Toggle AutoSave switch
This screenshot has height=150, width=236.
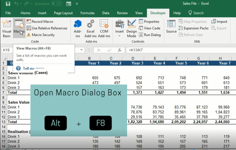click(56, 4)
